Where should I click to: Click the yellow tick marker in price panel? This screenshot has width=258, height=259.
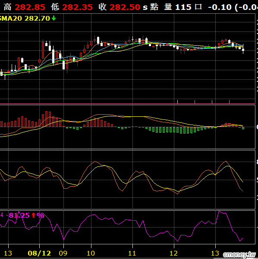tap(177, 102)
